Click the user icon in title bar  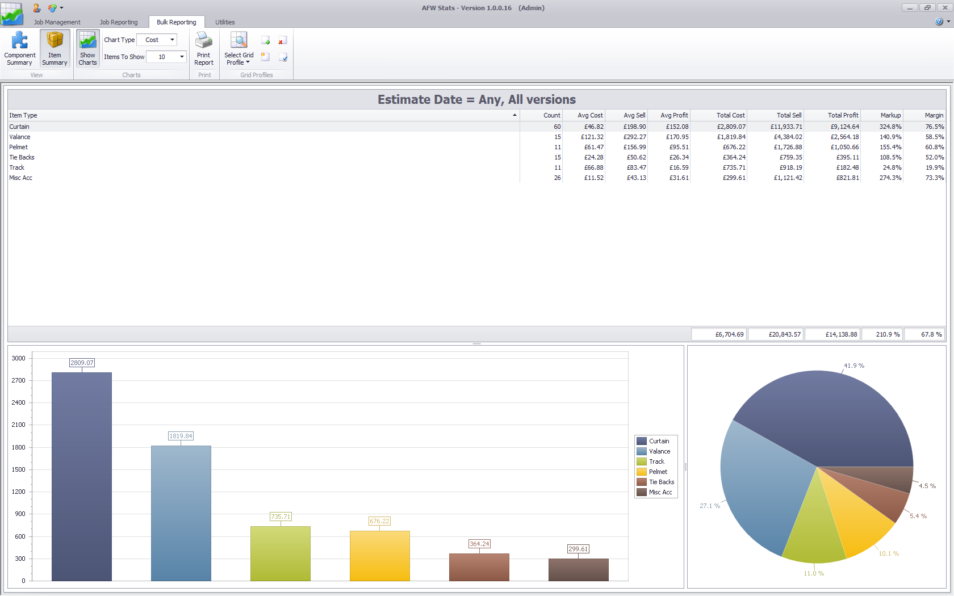(x=36, y=8)
